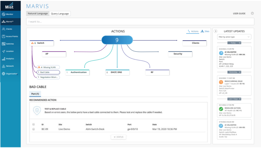Click the Sites view icon

point(202,31)
